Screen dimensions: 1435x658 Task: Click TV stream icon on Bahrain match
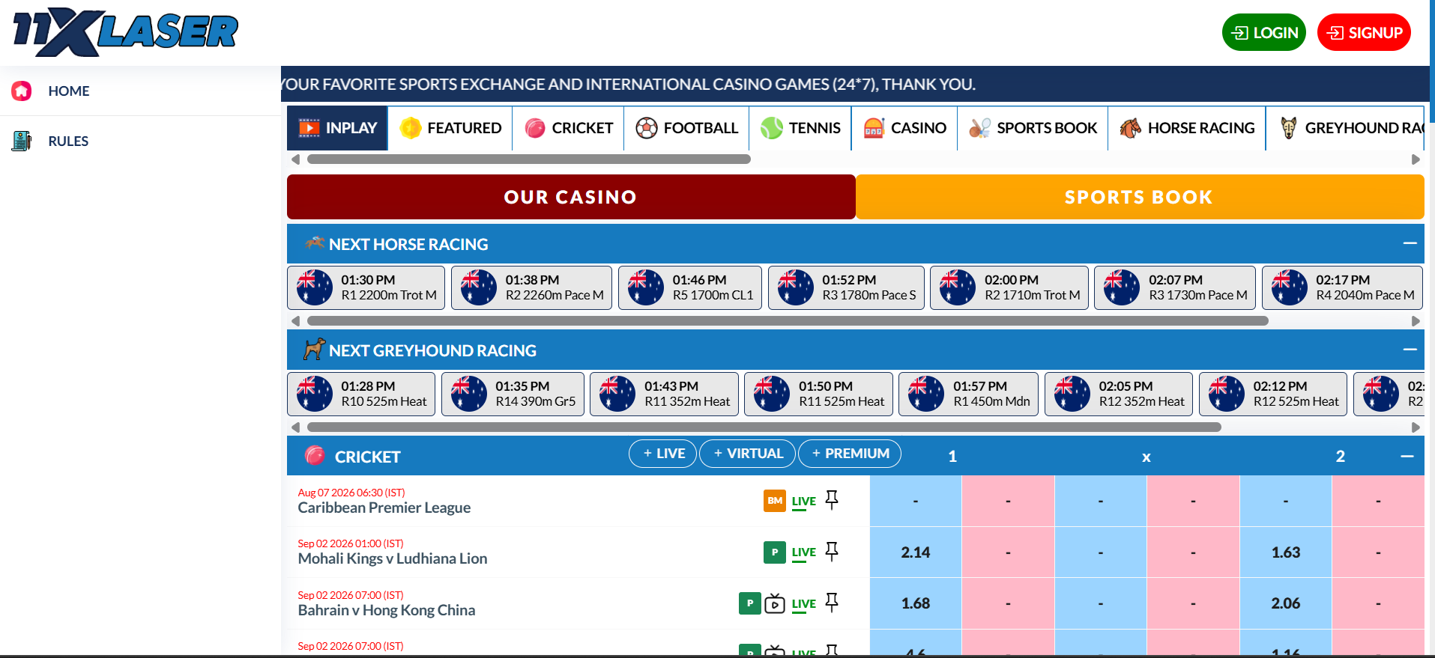775,603
